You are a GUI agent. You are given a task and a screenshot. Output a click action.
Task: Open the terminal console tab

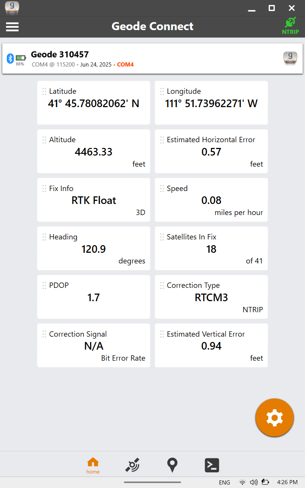click(x=212, y=465)
